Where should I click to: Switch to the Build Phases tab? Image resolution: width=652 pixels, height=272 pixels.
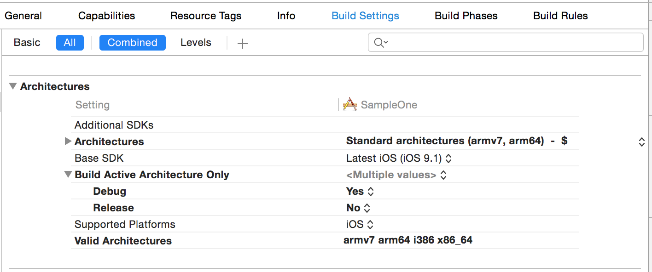click(466, 16)
